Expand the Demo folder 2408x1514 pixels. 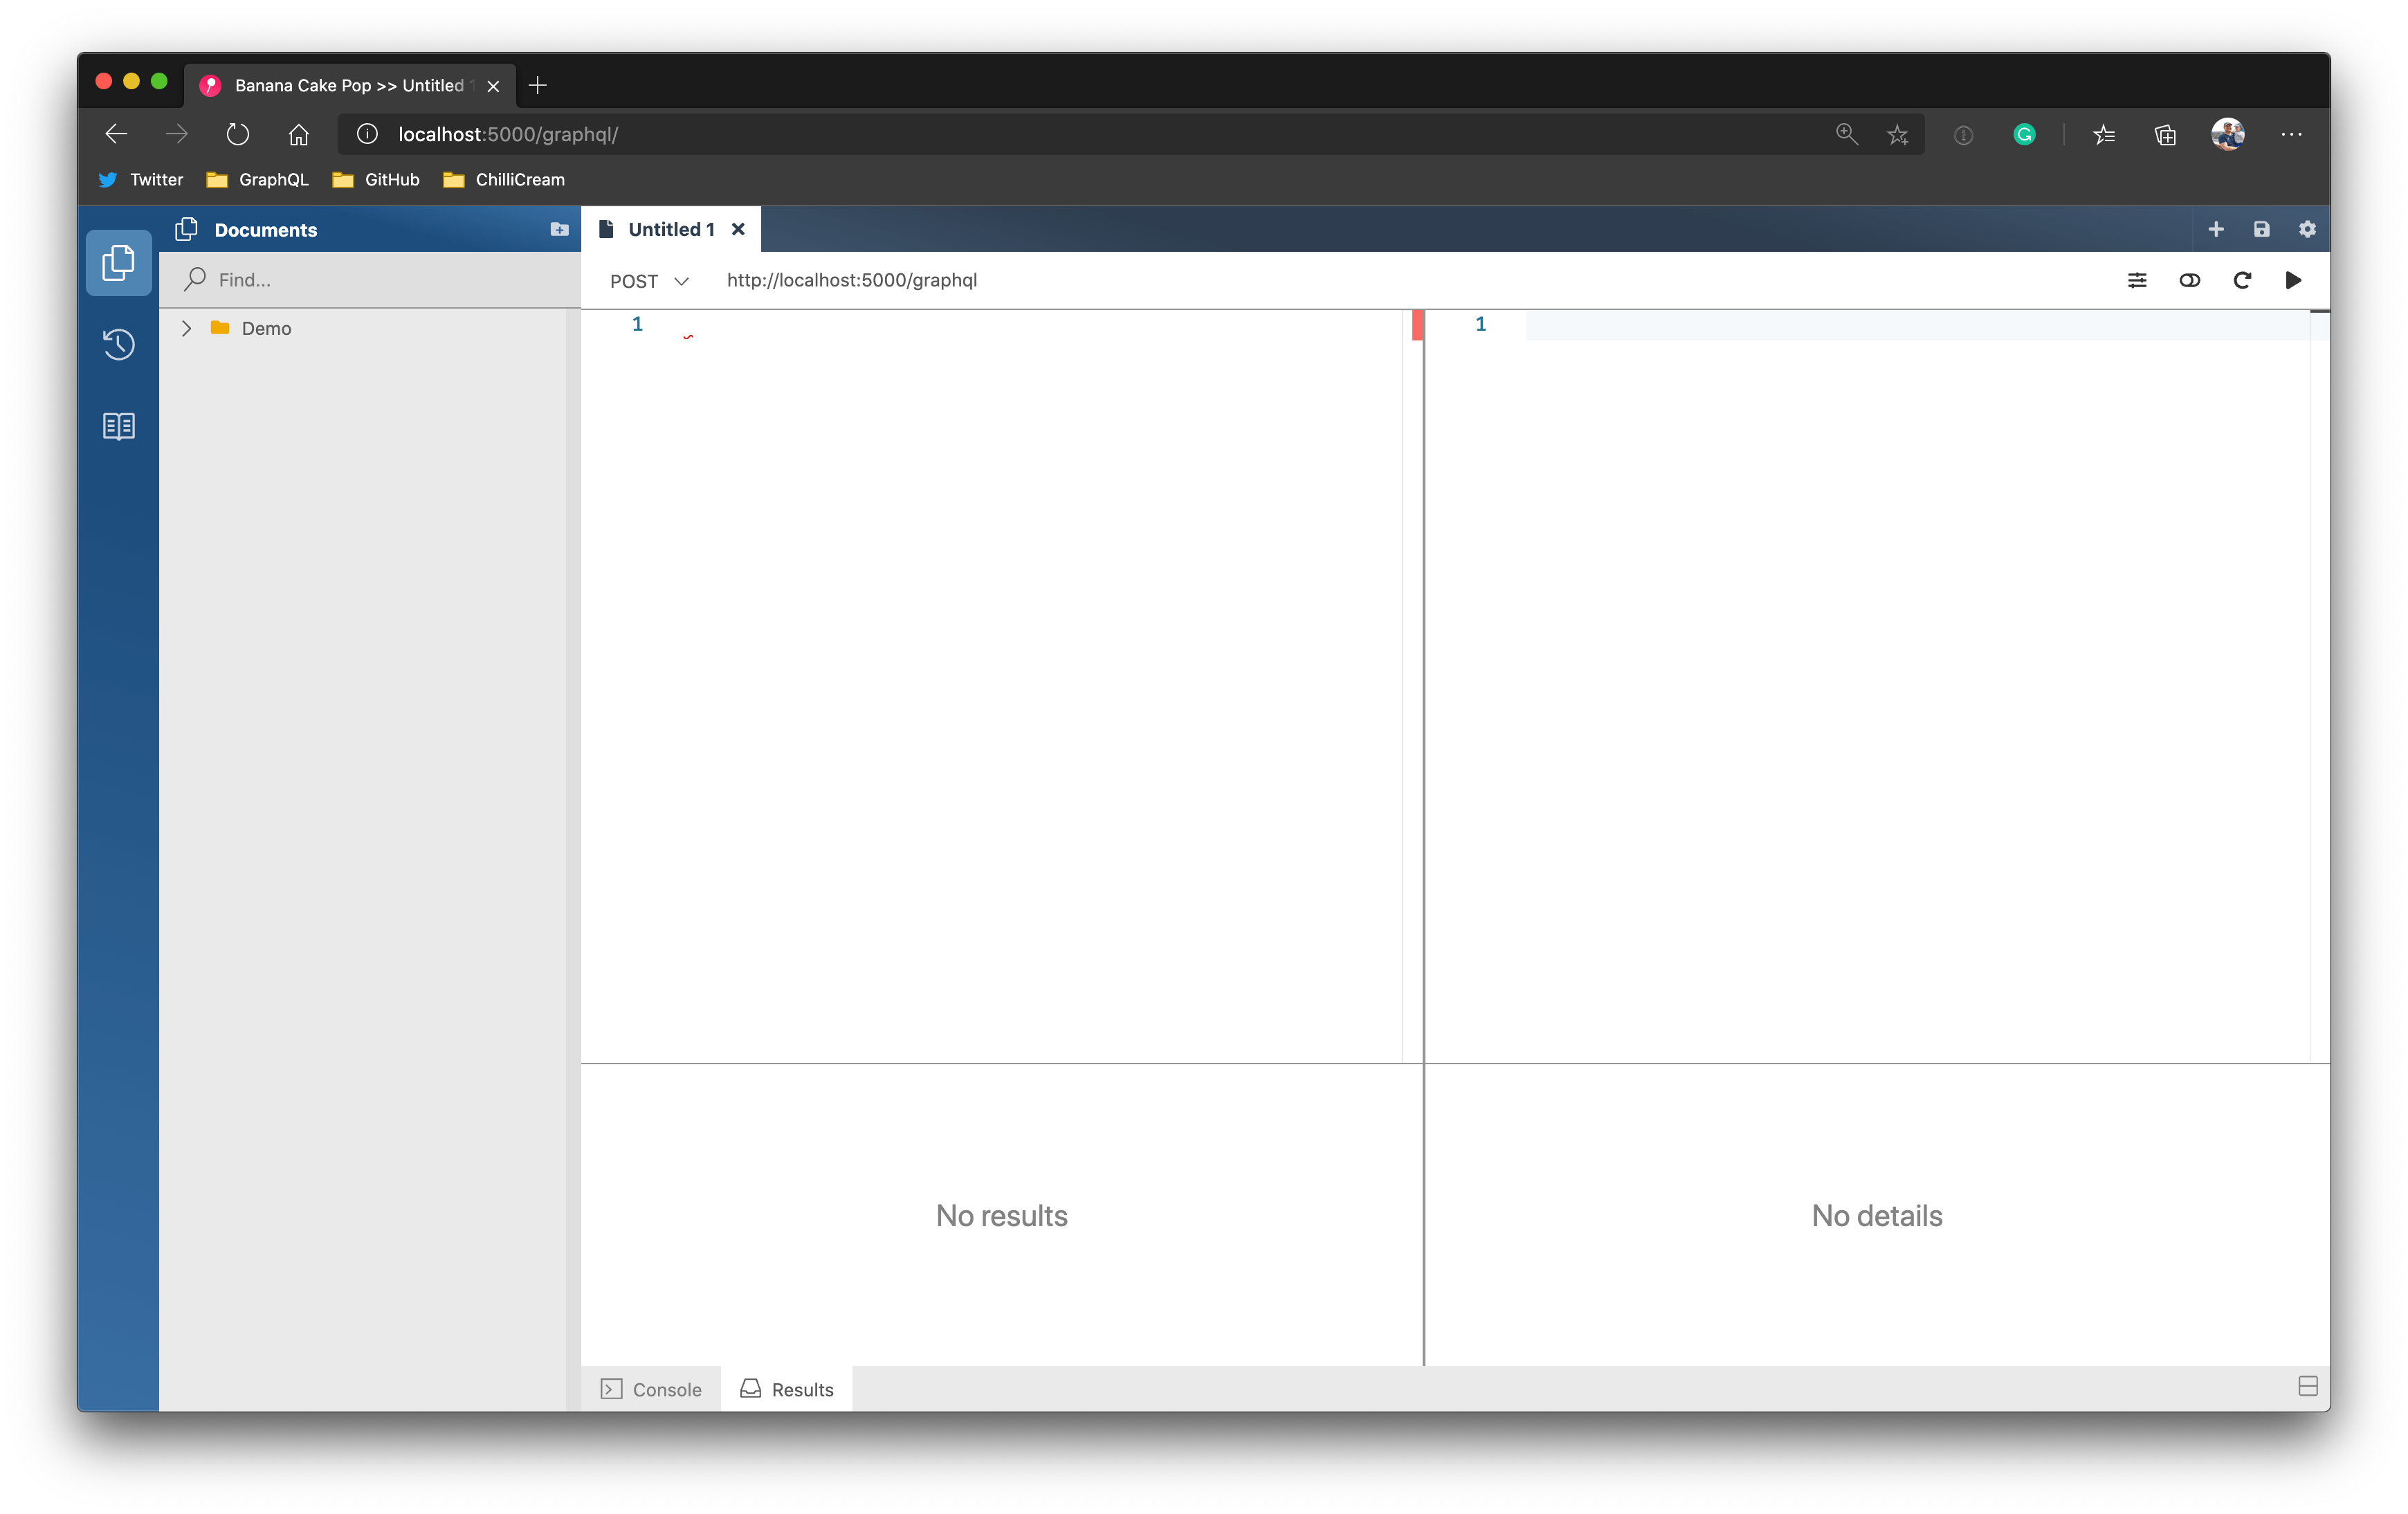click(187, 328)
